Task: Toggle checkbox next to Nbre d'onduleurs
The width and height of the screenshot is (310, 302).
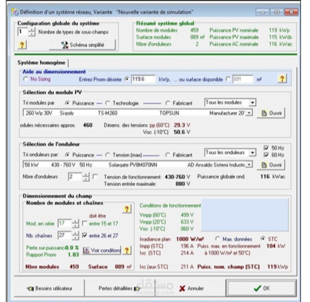Action: [x=95, y=177]
